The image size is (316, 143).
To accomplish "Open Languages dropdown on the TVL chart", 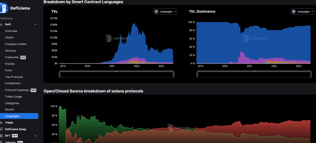I will 165,12.
